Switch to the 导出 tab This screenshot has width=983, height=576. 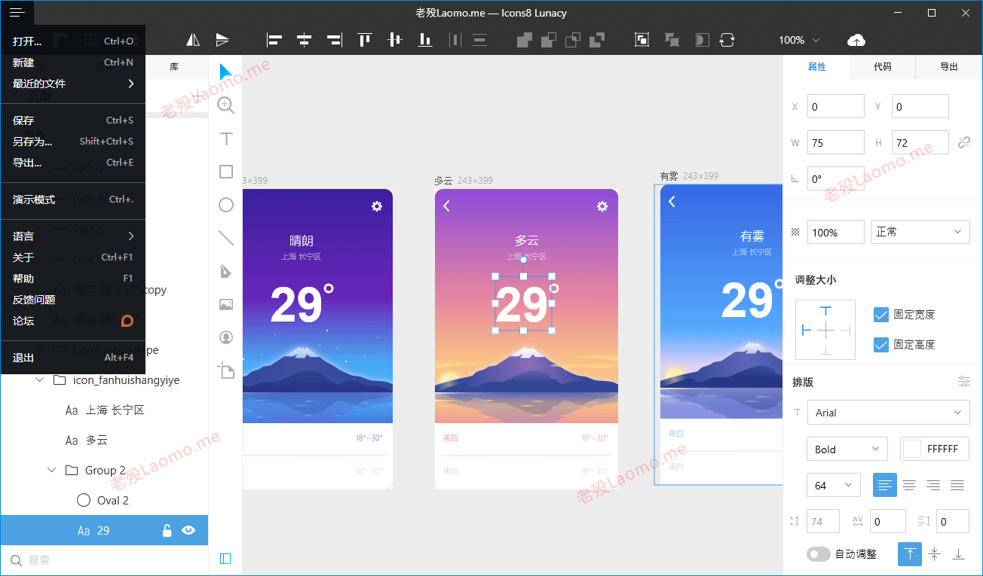(949, 67)
